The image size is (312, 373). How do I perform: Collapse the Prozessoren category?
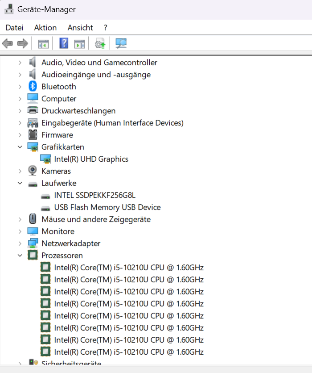pyautogui.click(x=20, y=256)
